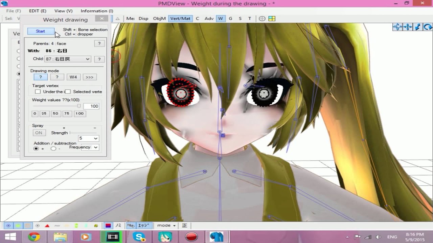Check the 'Selected verte' checkbox
This screenshot has width=433, height=243.
[x=68, y=91]
